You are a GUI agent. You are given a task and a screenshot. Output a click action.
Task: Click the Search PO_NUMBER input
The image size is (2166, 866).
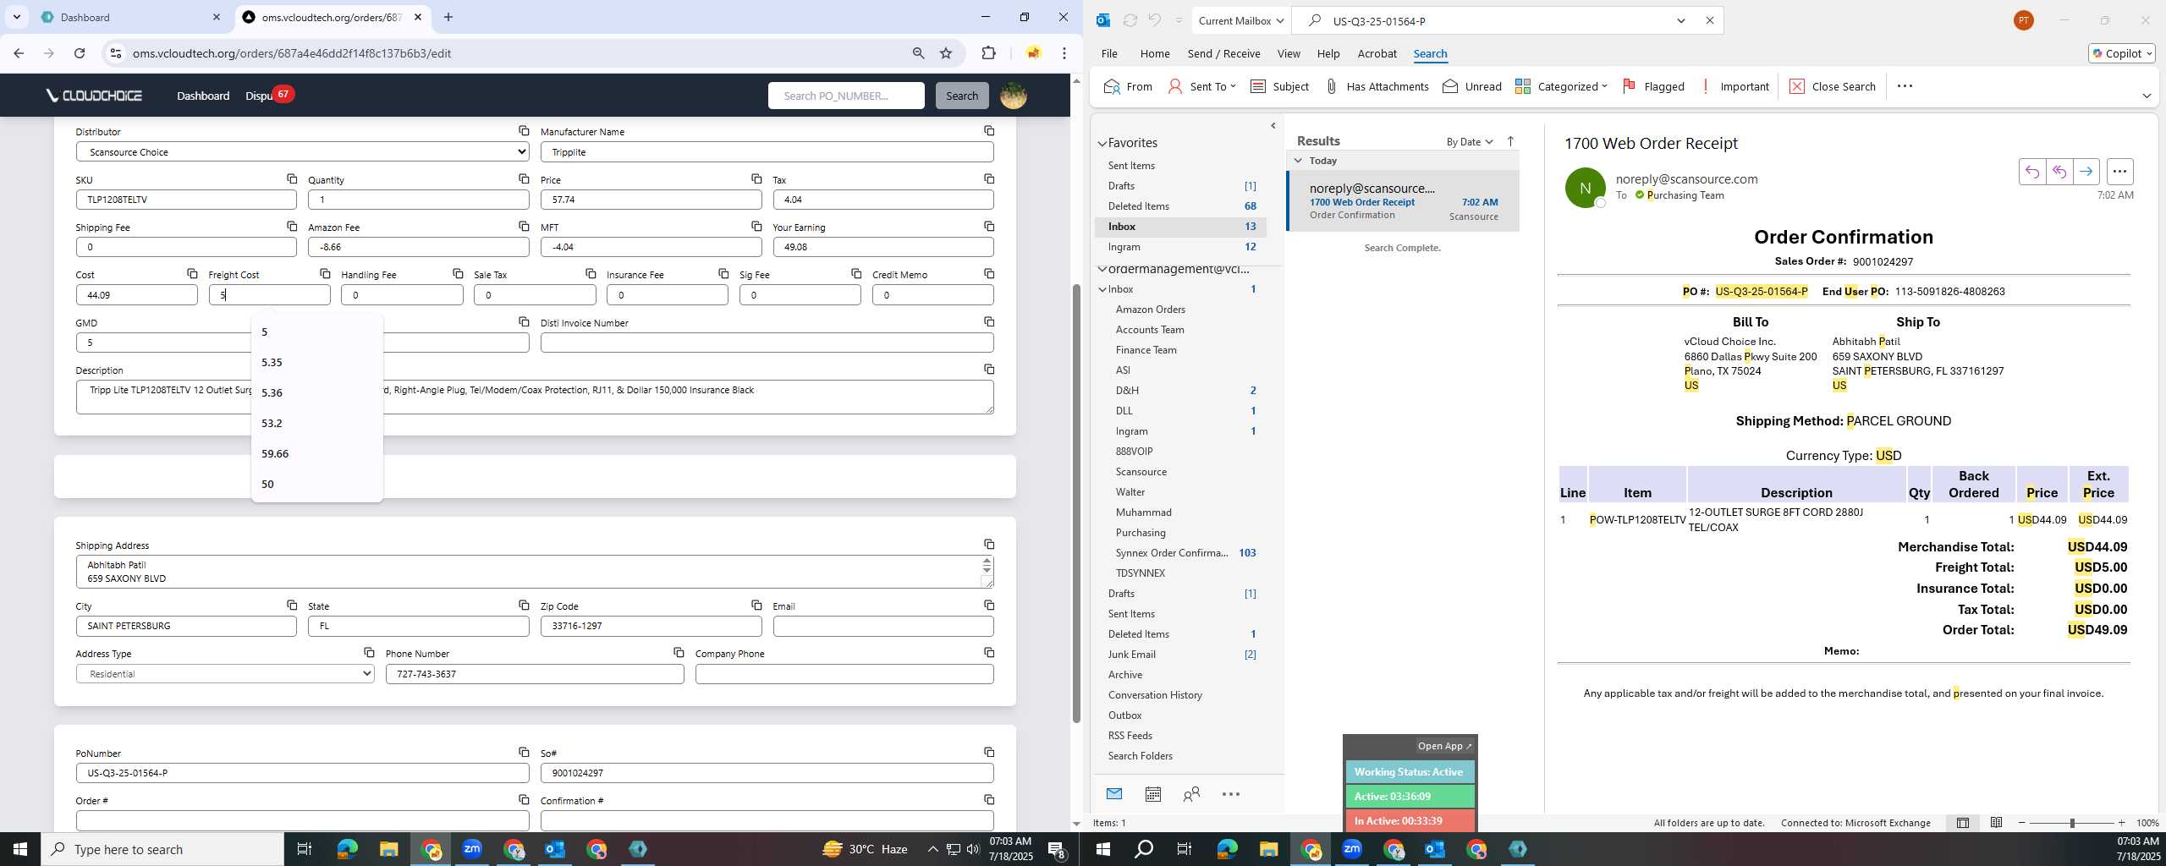tap(846, 96)
